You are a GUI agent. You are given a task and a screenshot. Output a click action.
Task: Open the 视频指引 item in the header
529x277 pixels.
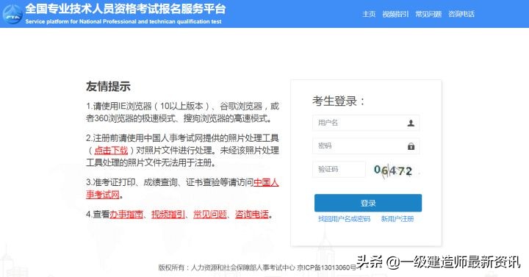tap(395, 14)
